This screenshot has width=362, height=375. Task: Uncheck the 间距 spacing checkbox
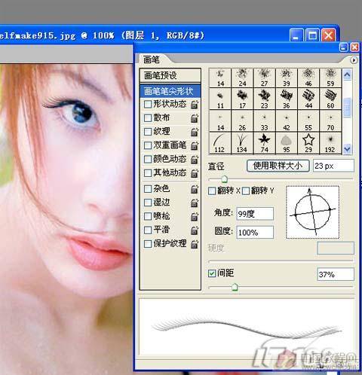pos(212,273)
